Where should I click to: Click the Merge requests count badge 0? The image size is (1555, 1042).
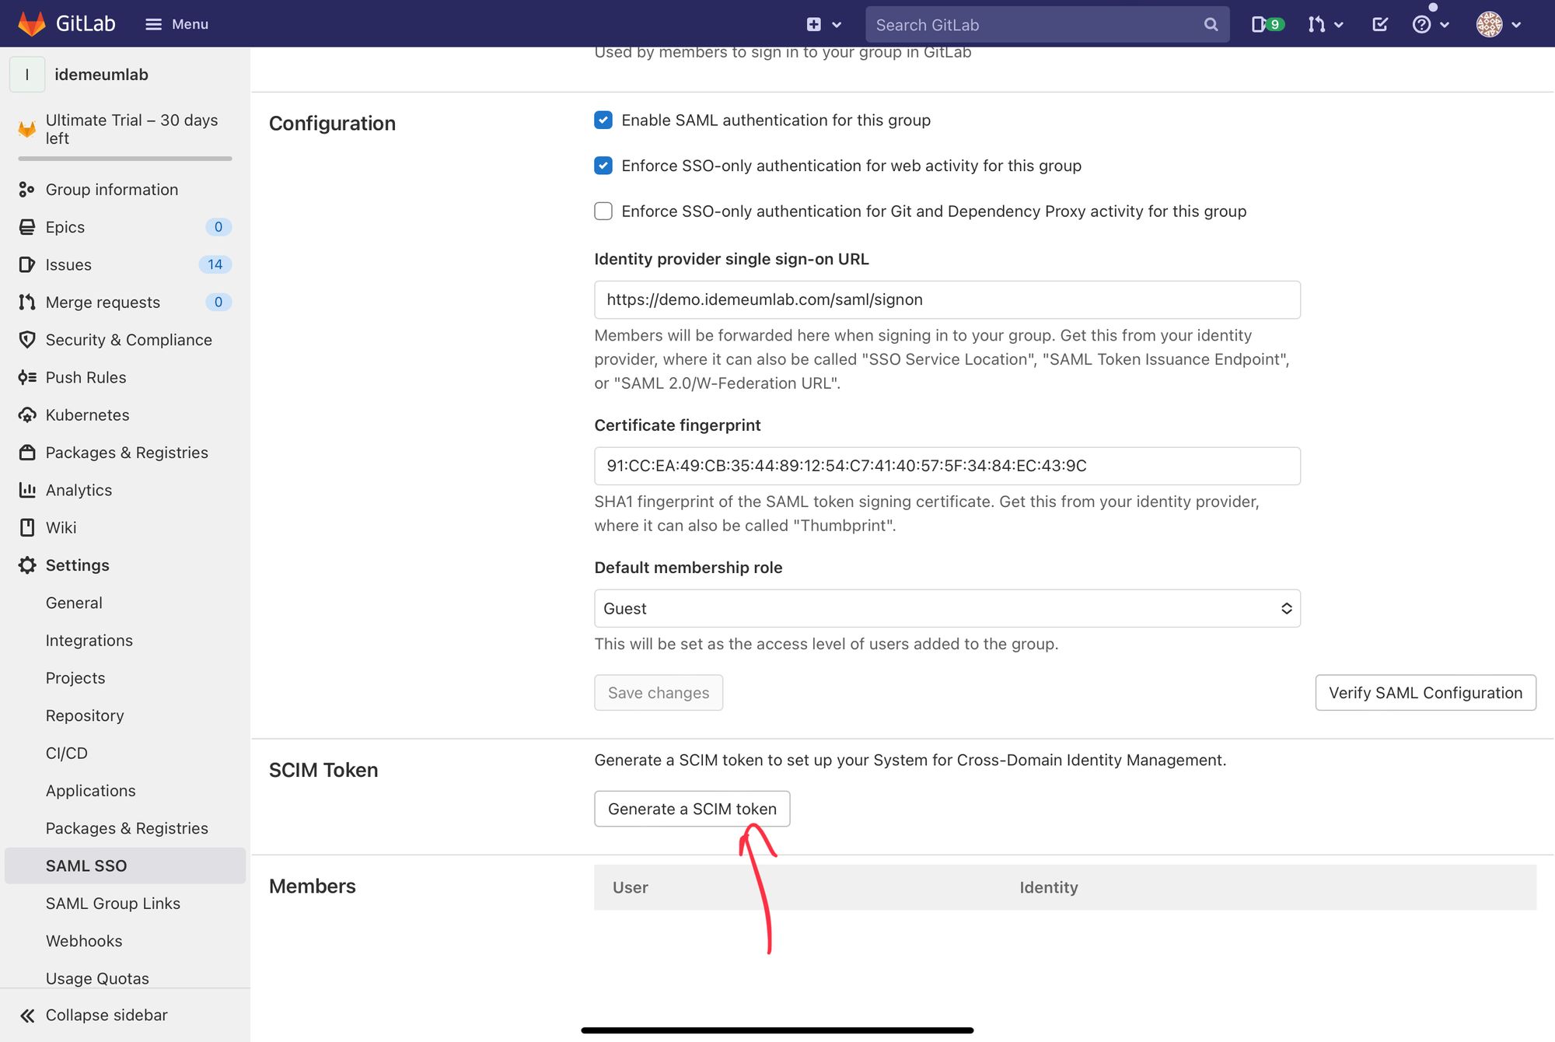(x=218, y=302)
